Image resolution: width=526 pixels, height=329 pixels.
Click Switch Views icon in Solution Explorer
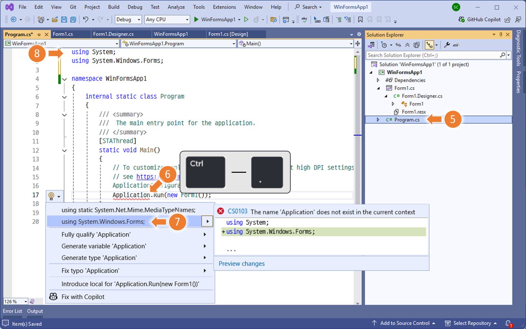[371, 45]
